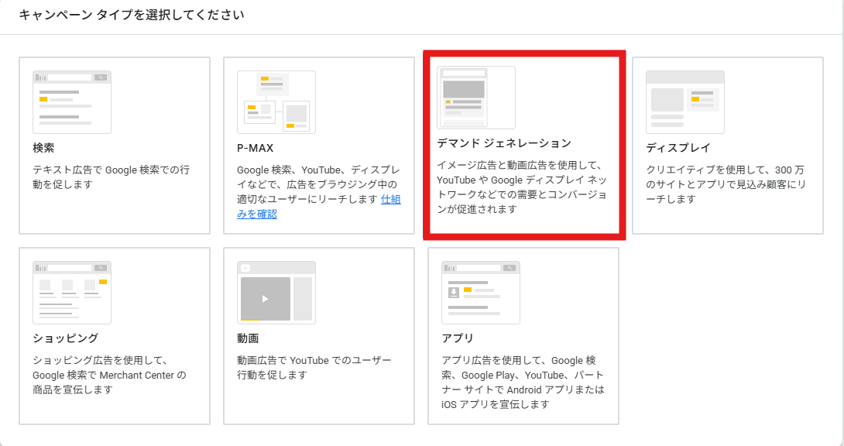
Task: Select the デマンド ジェネレーション title text
Action: point(504,143)
